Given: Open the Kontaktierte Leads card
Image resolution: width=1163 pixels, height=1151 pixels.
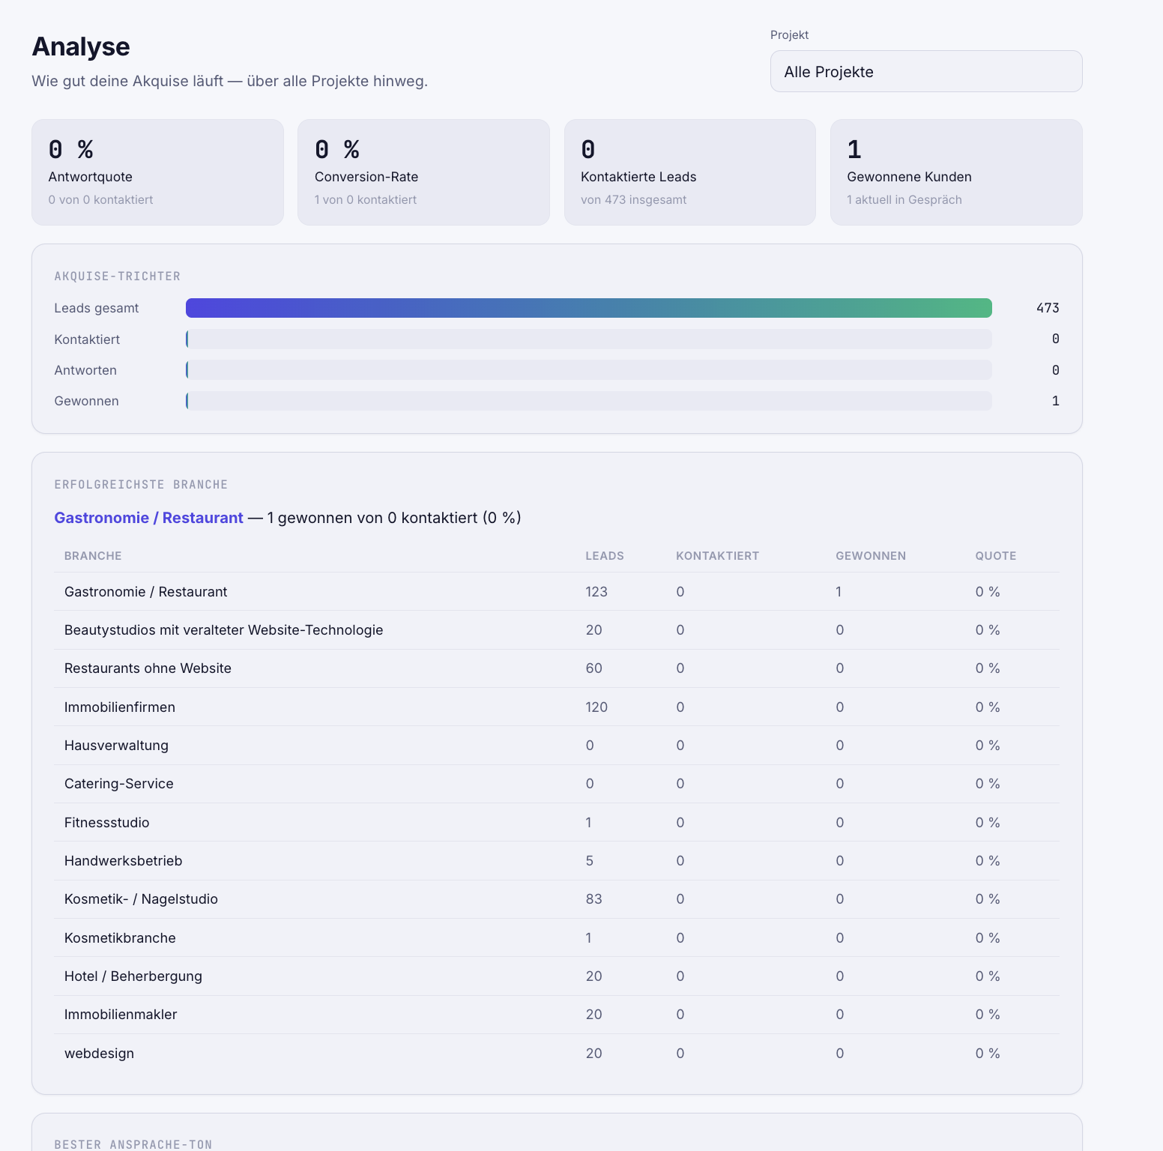Looking at the screenshot, I should [x=690, y=172].
